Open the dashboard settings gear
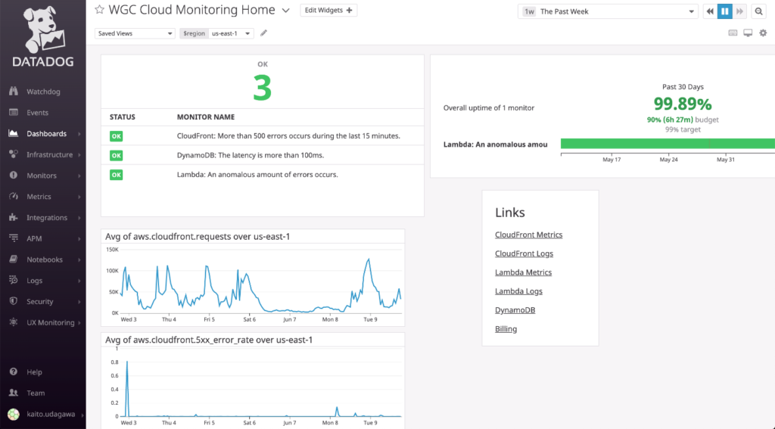Screen dimensions: 775x429 pos(763,33)
